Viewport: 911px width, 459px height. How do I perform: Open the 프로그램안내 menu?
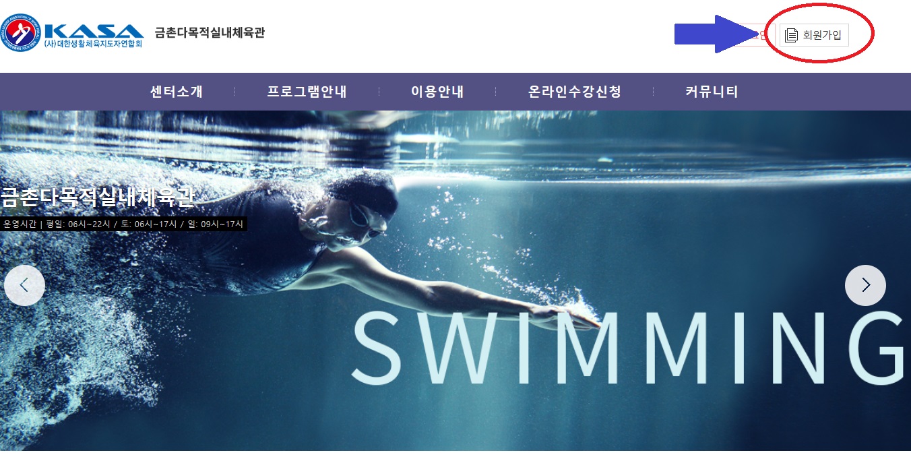(x=307, y=92)
